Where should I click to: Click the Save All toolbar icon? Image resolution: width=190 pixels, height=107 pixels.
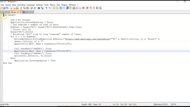click(7, 8)
